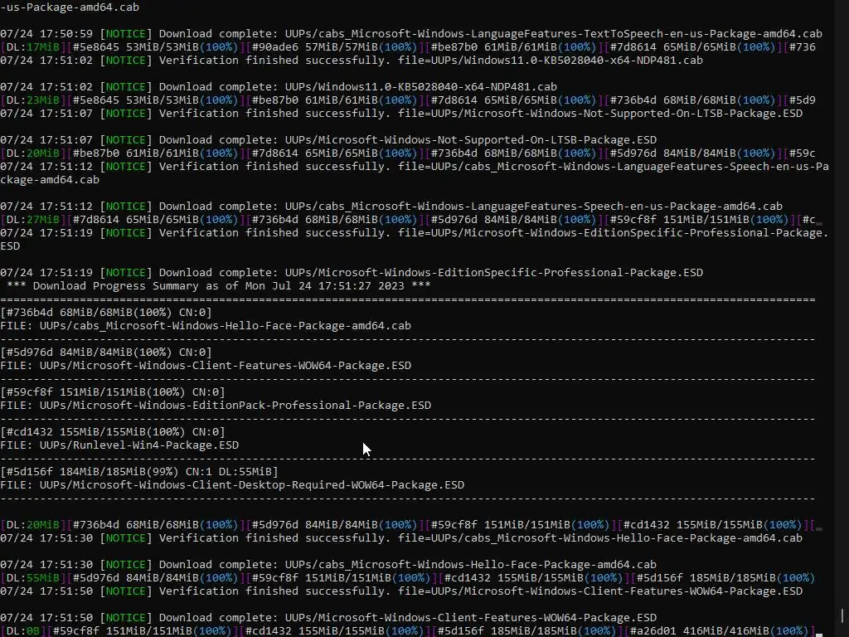Click 'Download complete' line for Windows11.0-KB5028040-x64-NDP481.cab
The height and width of the screenshot is (637, 849).
click(279, 86)
